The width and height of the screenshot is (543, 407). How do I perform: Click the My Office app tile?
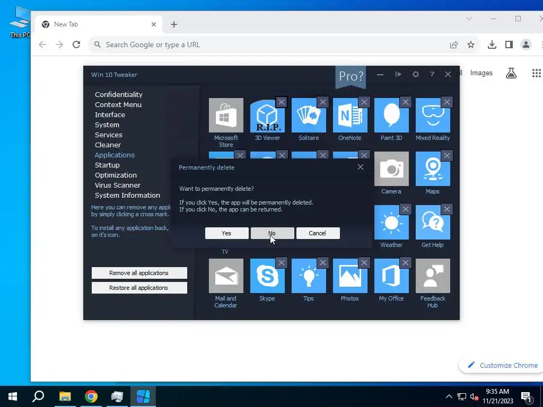(391, 276)
